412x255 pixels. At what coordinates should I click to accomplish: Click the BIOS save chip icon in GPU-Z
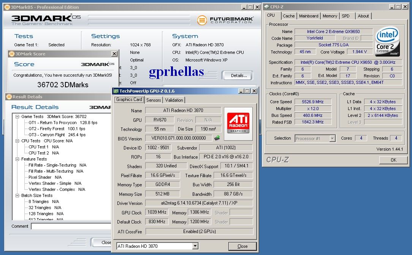[x=217, y=138]
